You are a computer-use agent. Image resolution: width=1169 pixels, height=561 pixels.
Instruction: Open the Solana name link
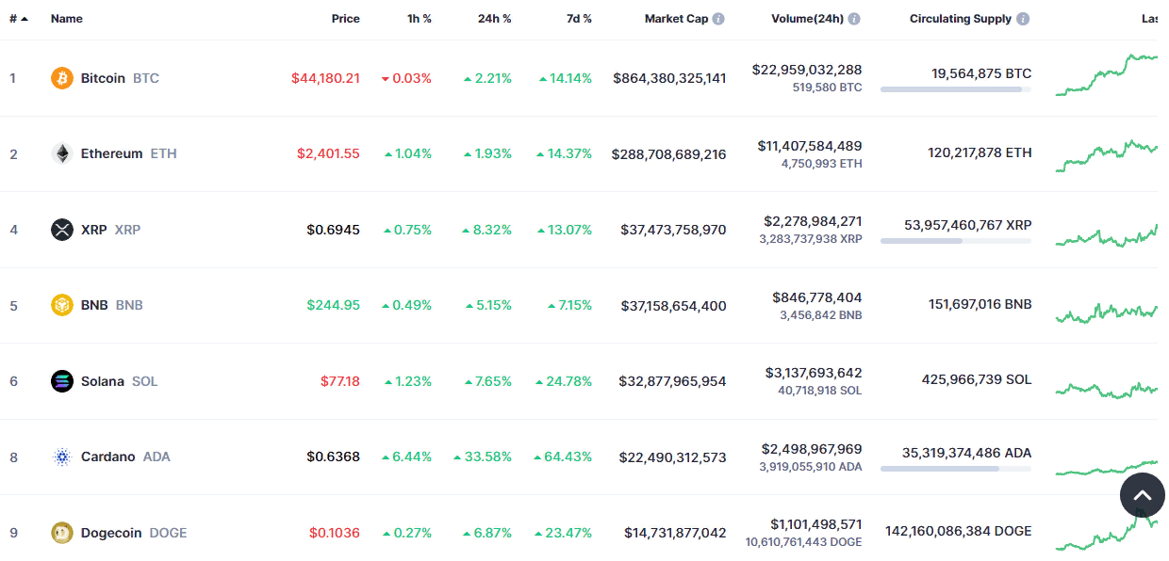click(103, 381)
